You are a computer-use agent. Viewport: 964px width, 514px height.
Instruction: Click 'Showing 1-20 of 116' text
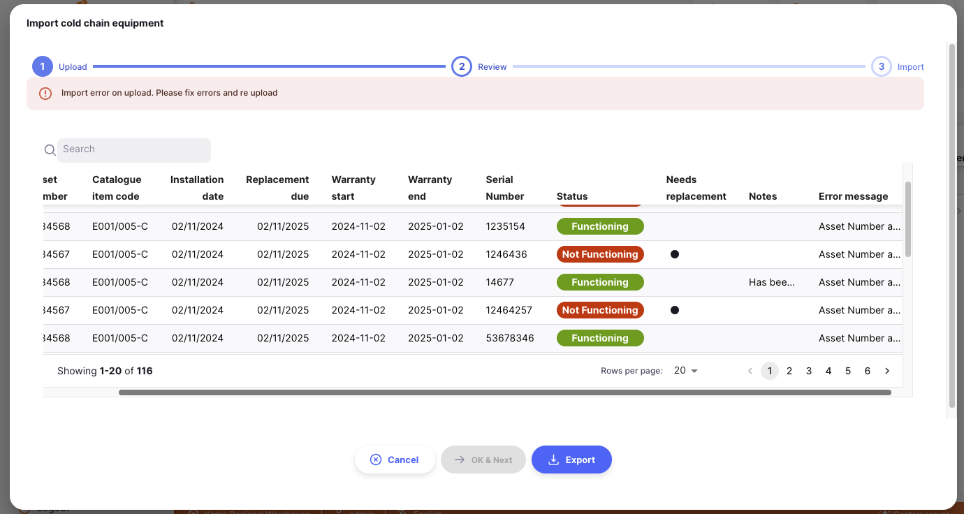[x=105, y=371]
